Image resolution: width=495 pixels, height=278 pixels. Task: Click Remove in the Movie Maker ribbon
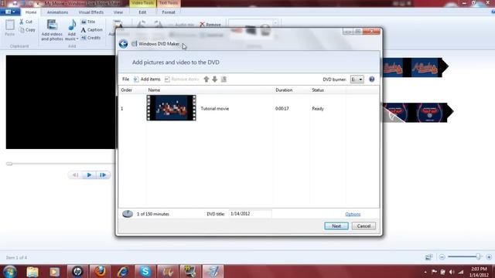(x=210, y=25)
